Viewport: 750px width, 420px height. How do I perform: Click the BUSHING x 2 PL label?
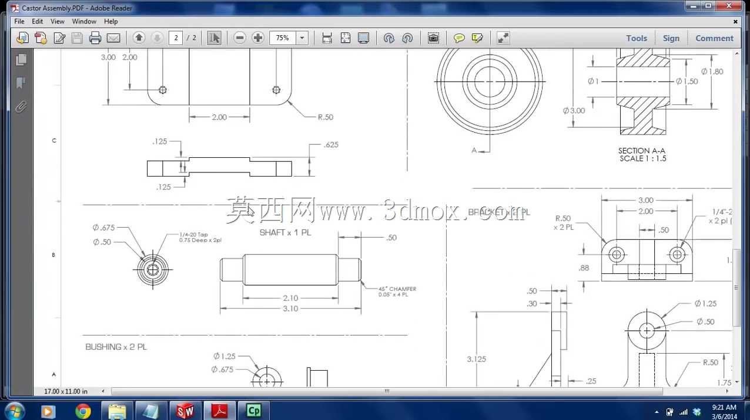pyautogui.click(x=116, y=347)
